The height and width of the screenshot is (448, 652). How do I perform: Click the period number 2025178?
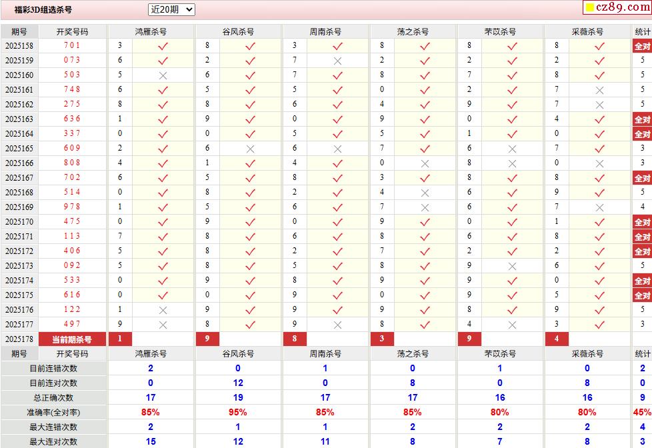19,339
